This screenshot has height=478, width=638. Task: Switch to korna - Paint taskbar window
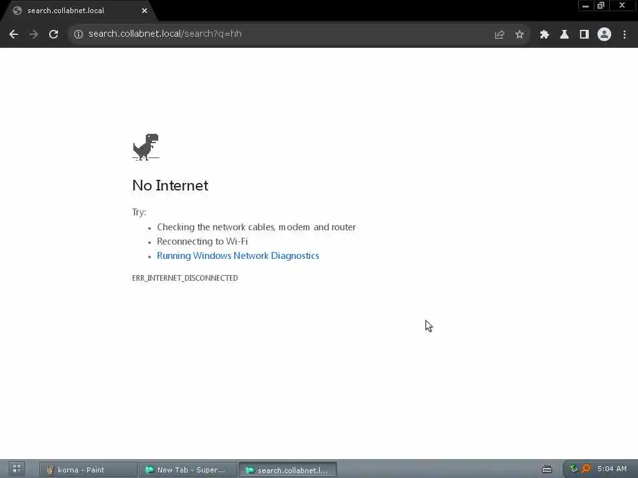(88, 470)
